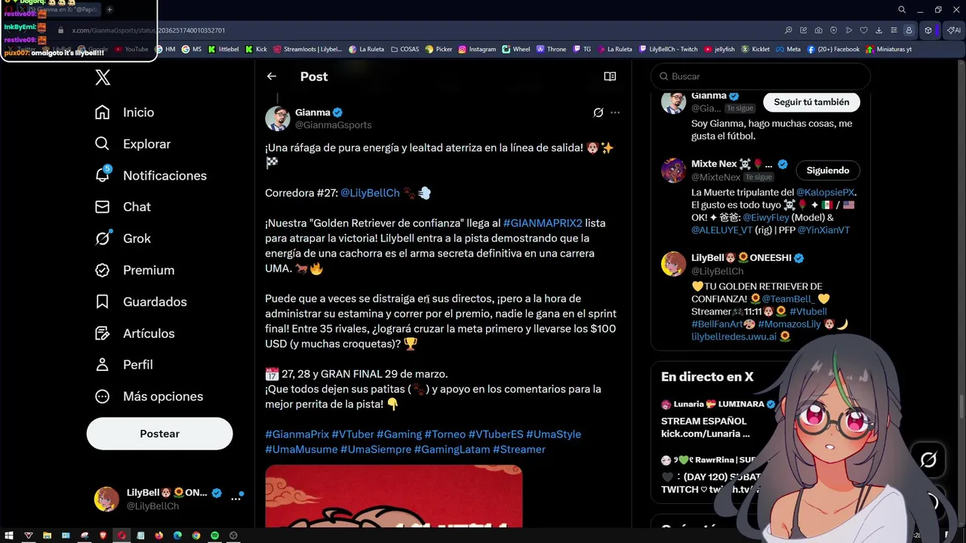The image size is (966, 543).
Task: Open OBS Studio from the taskbar
Action: point(233,535)
